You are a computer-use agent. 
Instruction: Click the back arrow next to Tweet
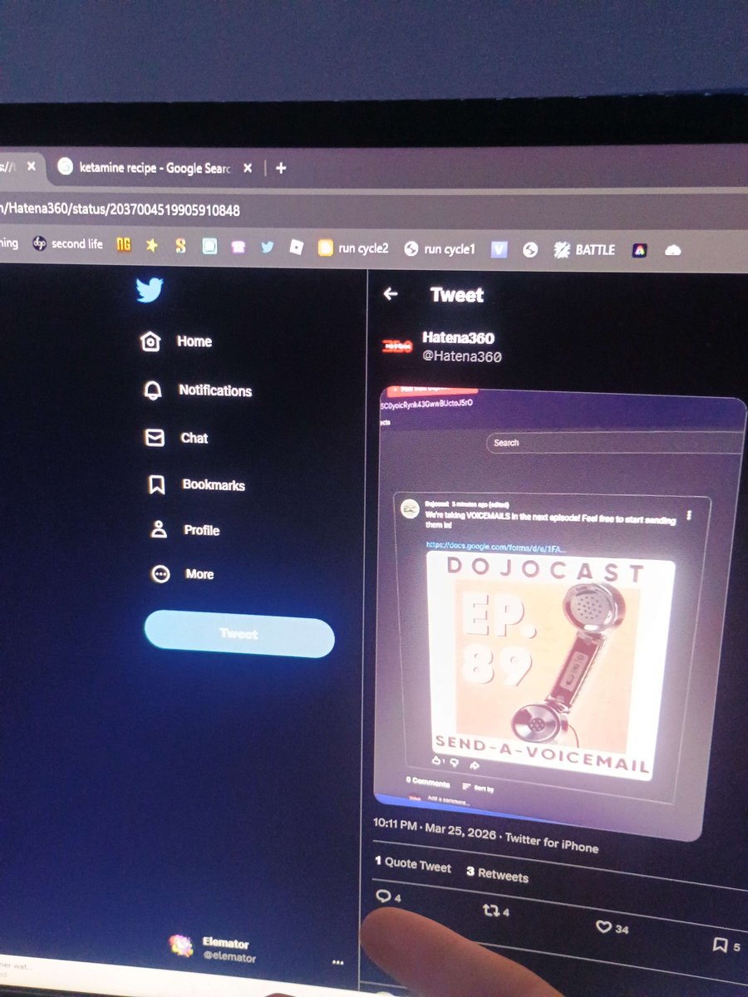[391, 294]
